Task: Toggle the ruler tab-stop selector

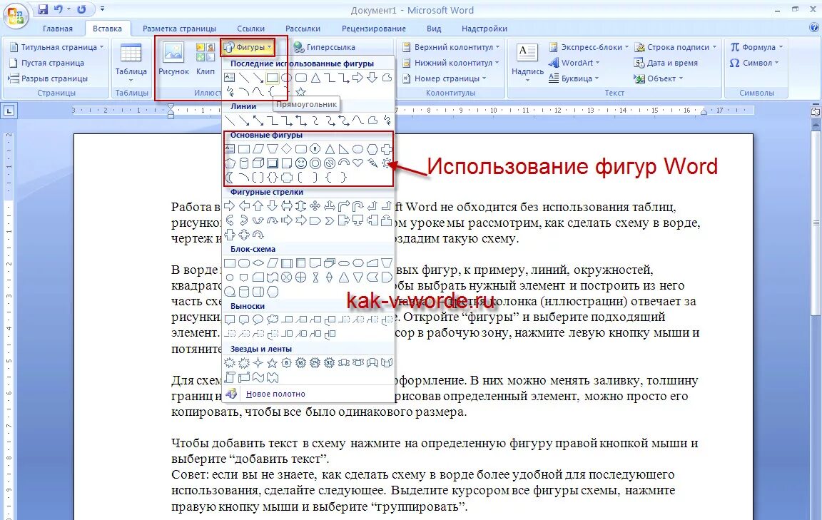Action: [10, 111]
